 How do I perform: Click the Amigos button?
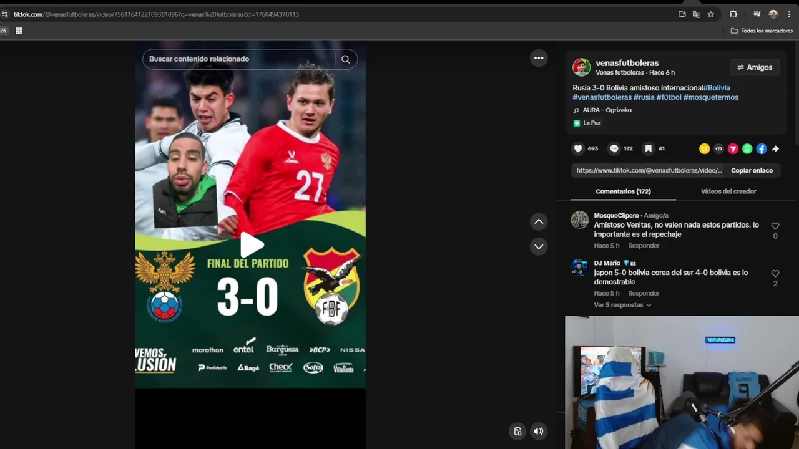click(754, 67)
